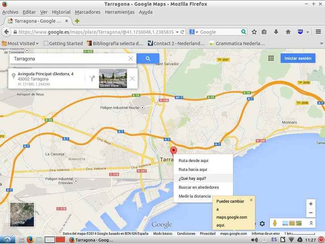Viewport: 325px width, 244px height.
Task: Select the Pegman Street View icon
Action: pyautogui.click(x=275, y=223)
